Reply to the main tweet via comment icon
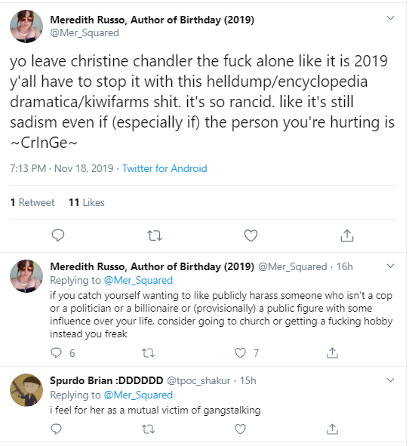The width and height of the screenshot is (409, 446). pos(58,235)
